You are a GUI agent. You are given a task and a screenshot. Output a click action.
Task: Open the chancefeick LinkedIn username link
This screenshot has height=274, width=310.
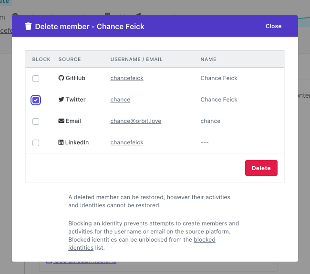click(127, 142)
